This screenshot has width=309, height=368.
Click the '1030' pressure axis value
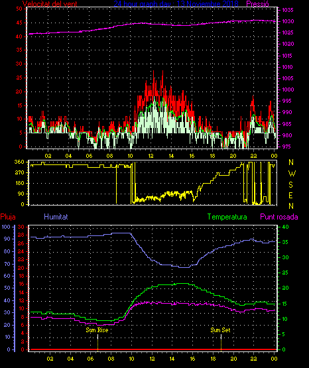click(x=288, y=21)
